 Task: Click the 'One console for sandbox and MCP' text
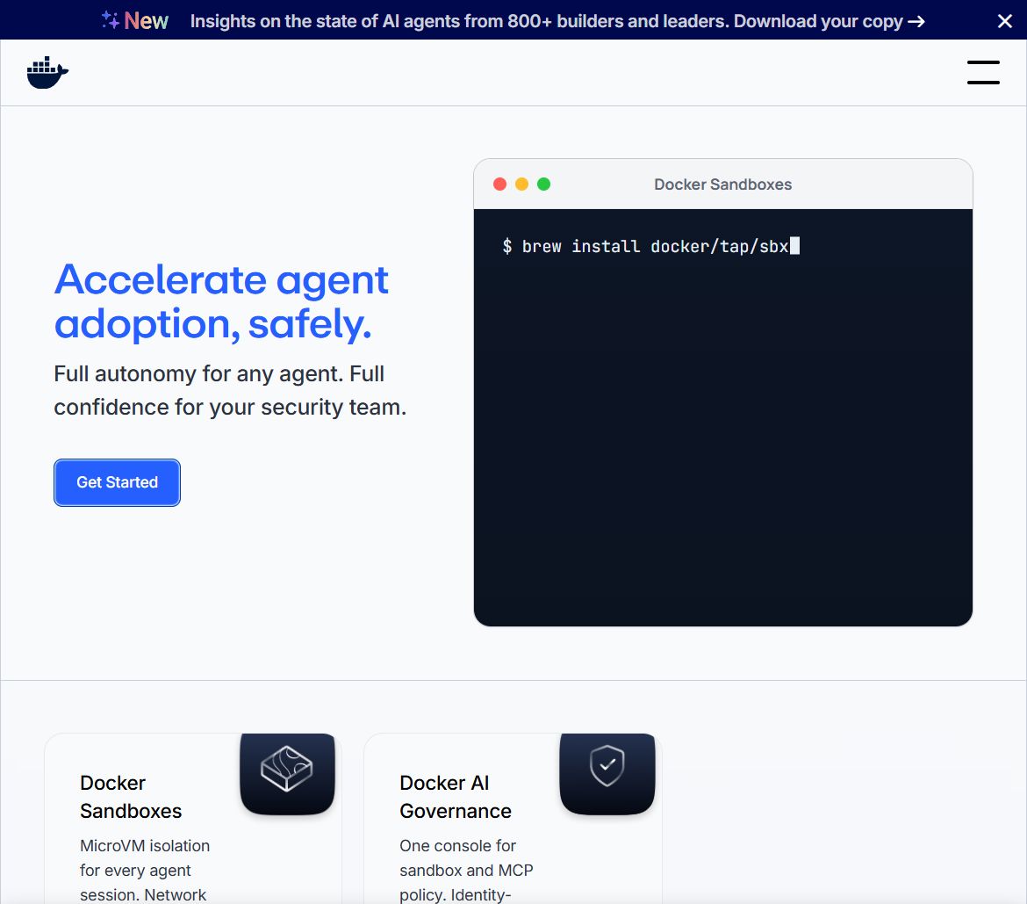point(466,858)
